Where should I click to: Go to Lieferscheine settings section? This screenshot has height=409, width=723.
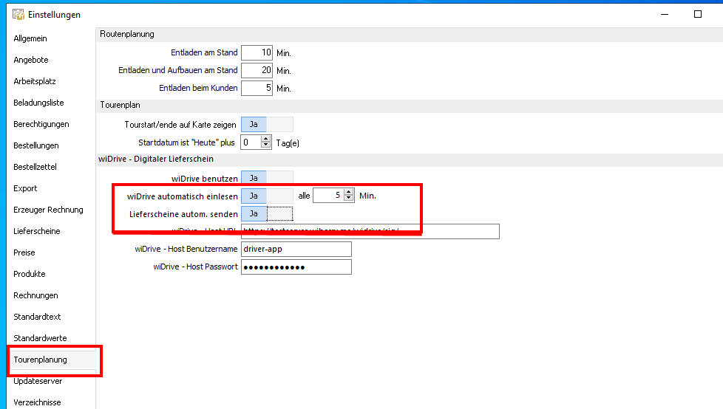36,231
